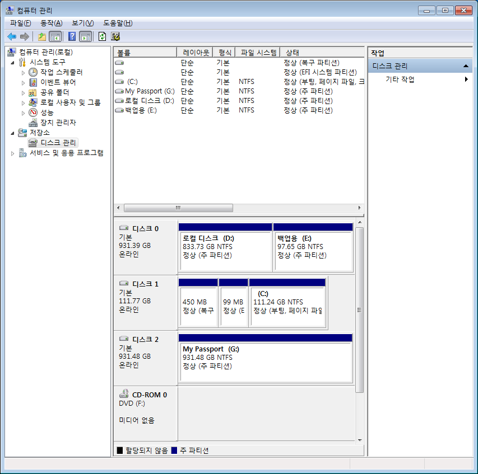
Task: Open the Help question mark icon
Action: coord(72,37)
